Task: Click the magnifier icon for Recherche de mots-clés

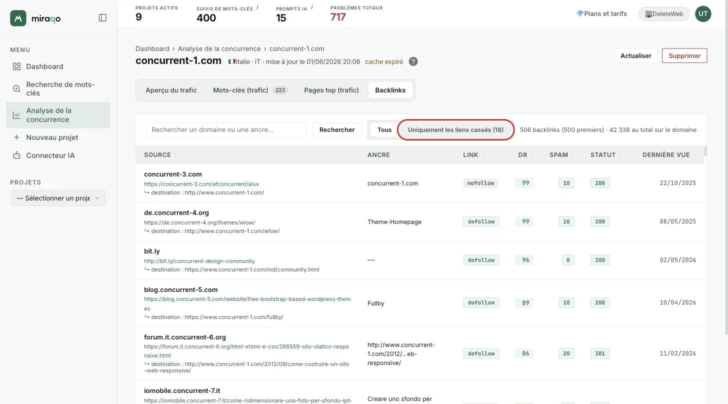Action: (16, 88)
